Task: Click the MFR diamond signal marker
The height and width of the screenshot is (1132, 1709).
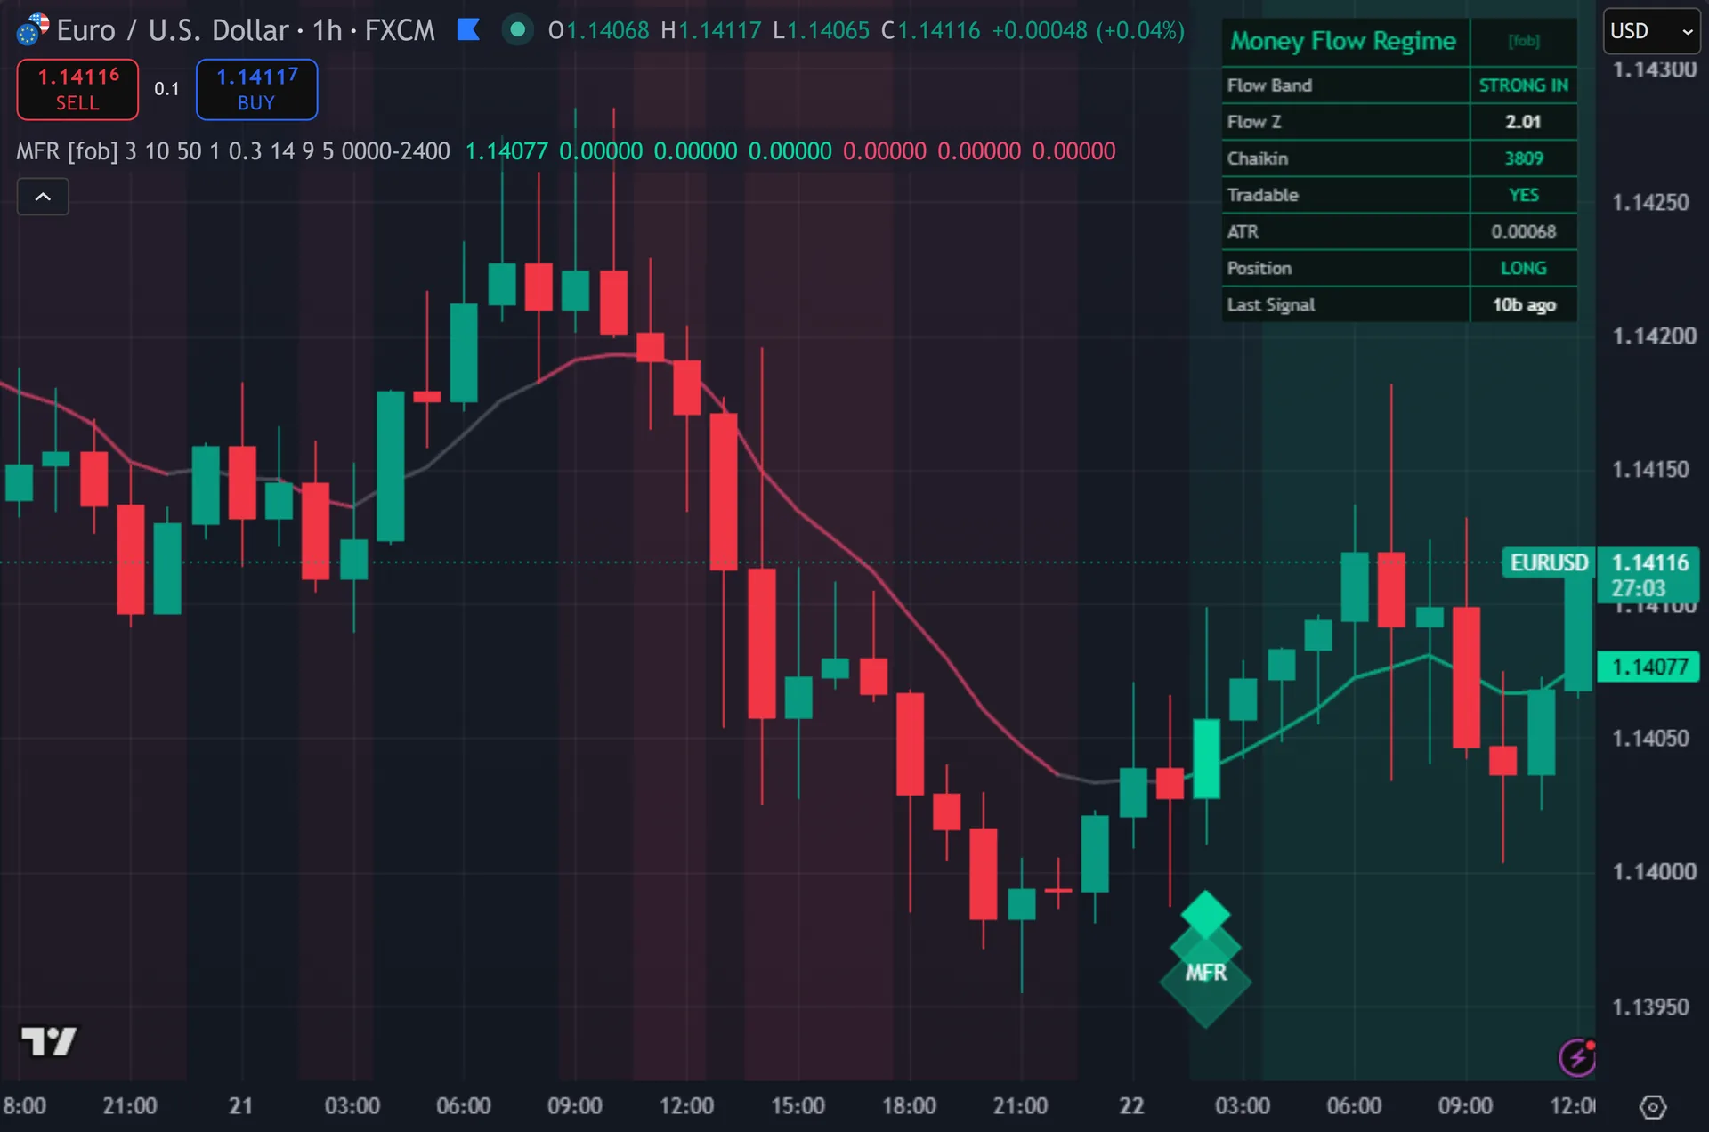Action: pos(1206,959)
